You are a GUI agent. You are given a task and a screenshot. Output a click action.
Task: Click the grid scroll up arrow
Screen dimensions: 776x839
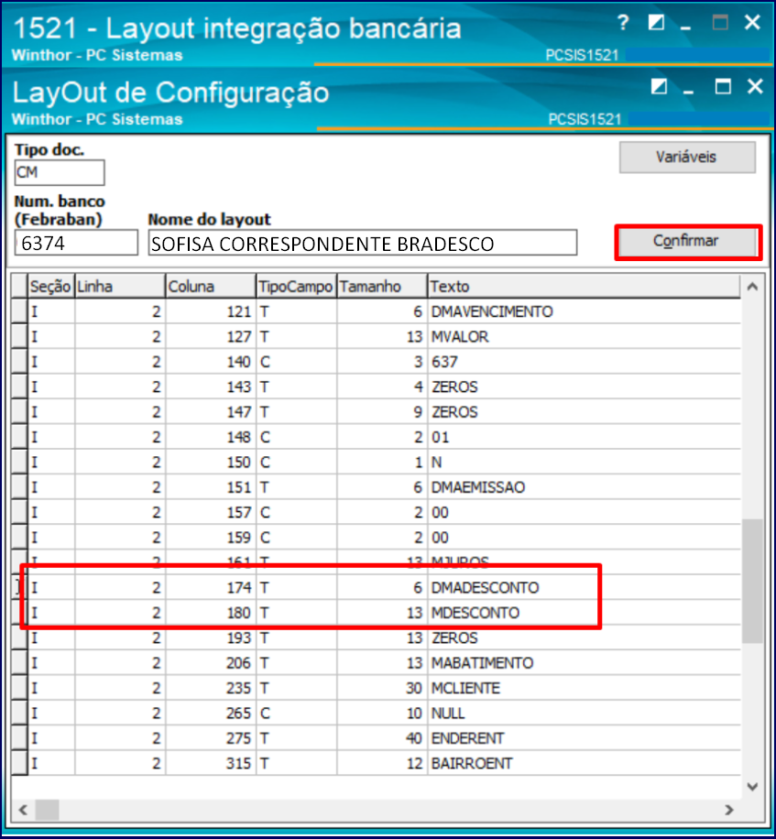pyautogui.click(x=752, y=287)
